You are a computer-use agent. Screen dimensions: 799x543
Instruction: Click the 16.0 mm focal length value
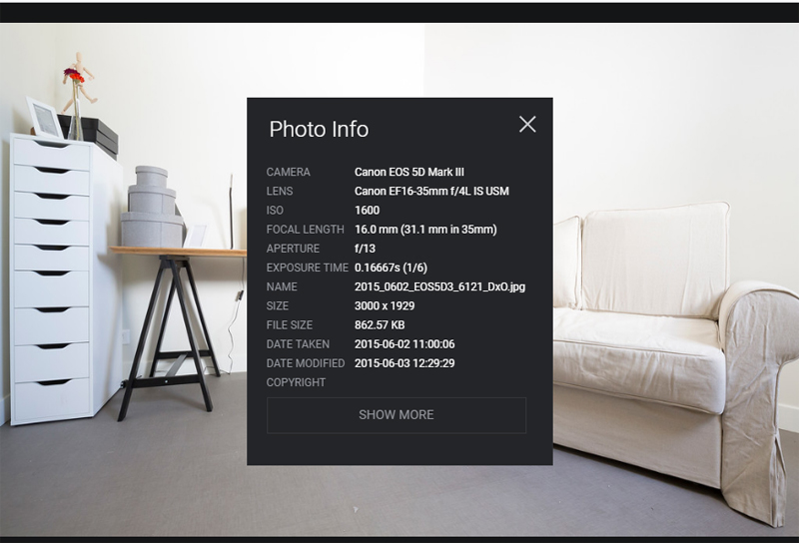click(x=424, y=230)
